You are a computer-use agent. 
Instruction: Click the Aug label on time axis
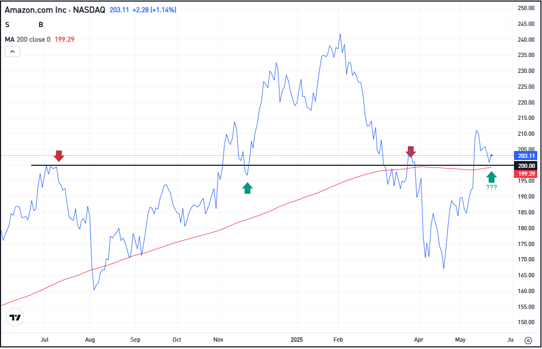tap(90, 339)
